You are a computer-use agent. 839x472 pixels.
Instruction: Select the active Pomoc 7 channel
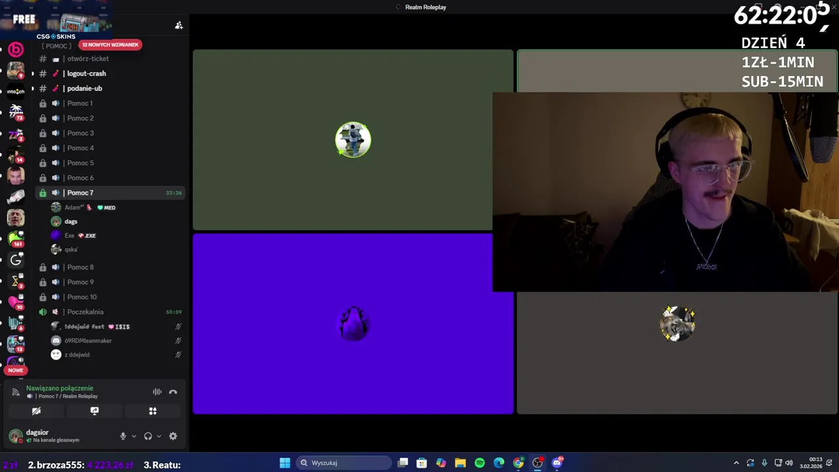pyautogui.click(x=111, y=193)
